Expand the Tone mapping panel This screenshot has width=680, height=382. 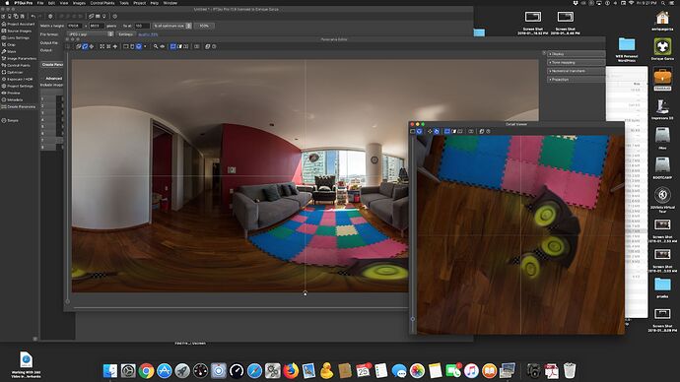(577, 62)
